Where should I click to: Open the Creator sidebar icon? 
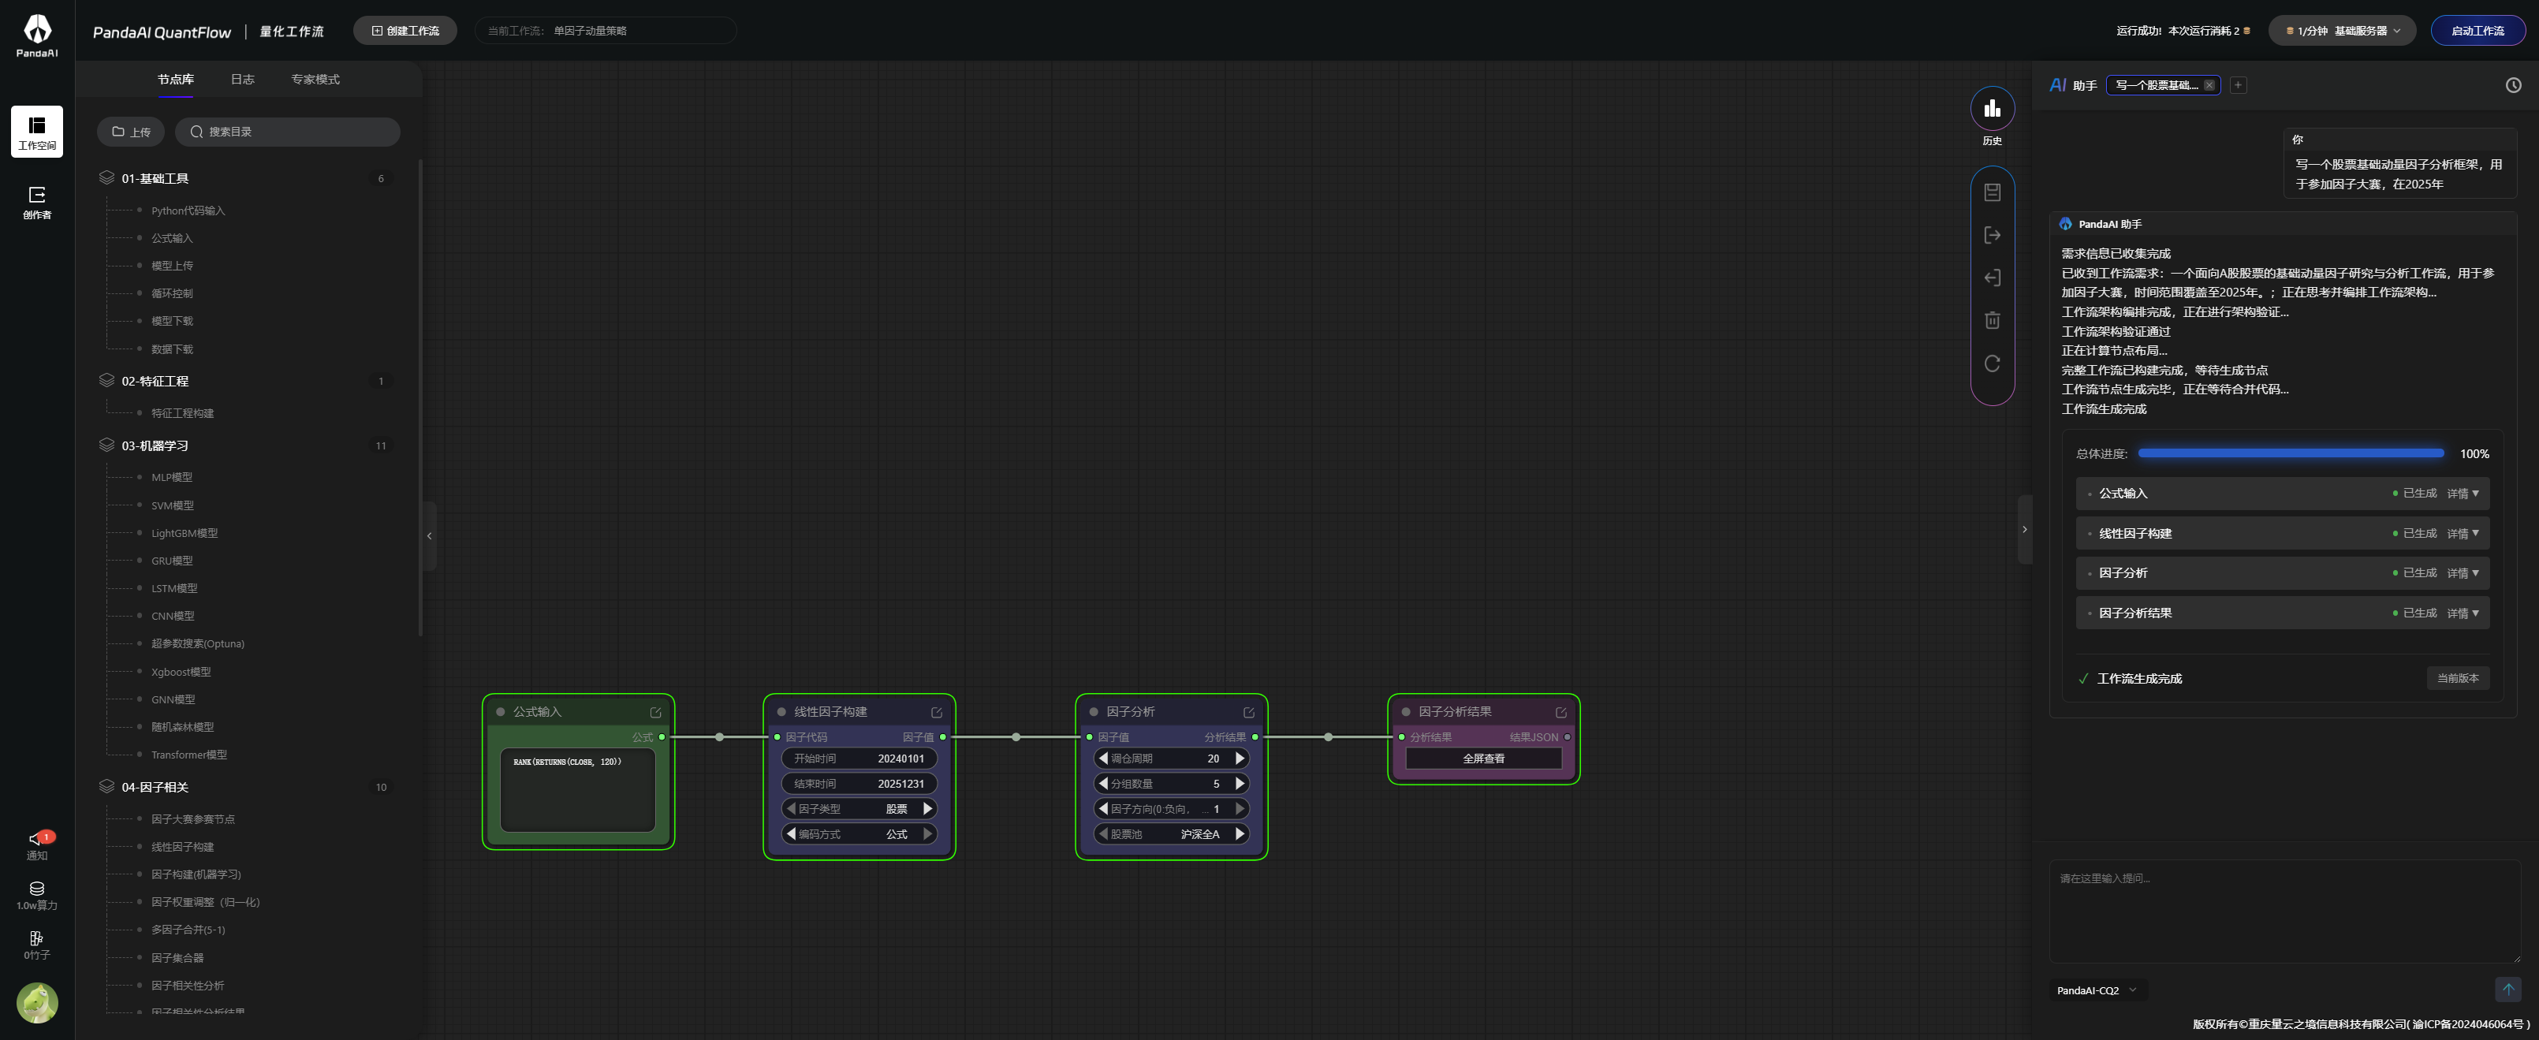36,201
